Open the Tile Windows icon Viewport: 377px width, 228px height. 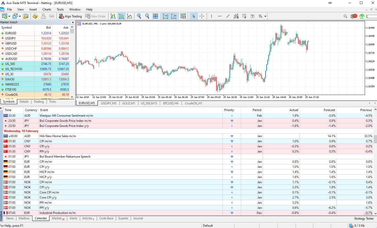coord(155,16)
